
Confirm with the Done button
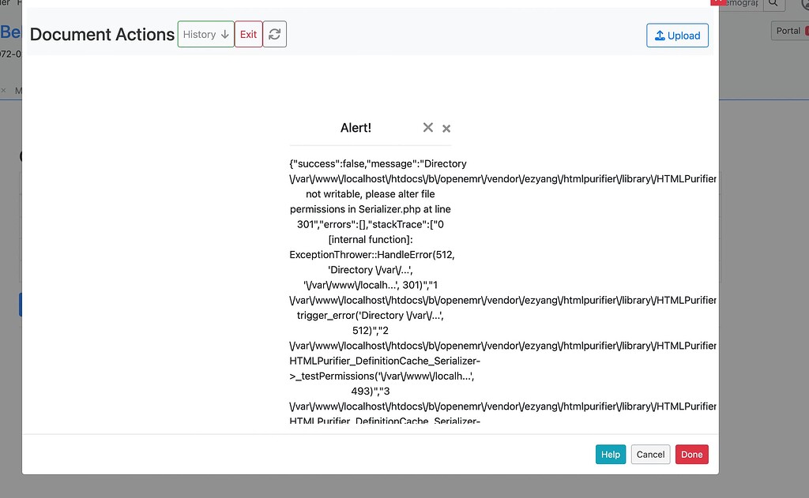tap(691, 454)
